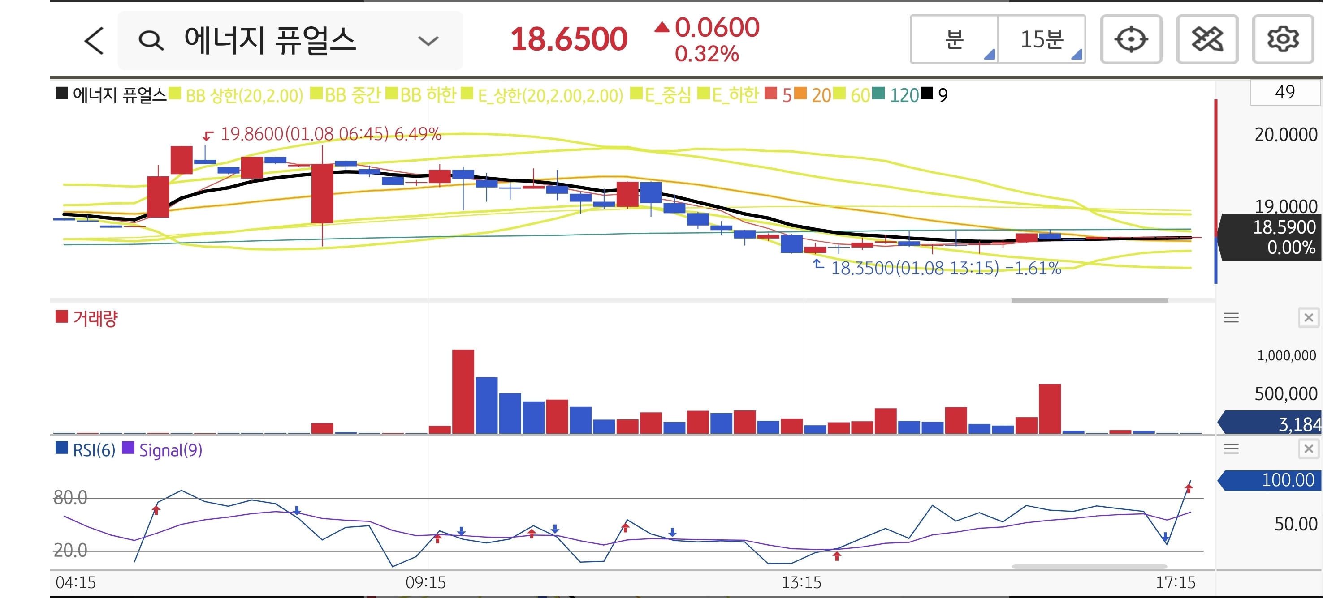
Task: Open the 15분 interval dropdown
Action: pyautogui.click(x=1042, y=39)
